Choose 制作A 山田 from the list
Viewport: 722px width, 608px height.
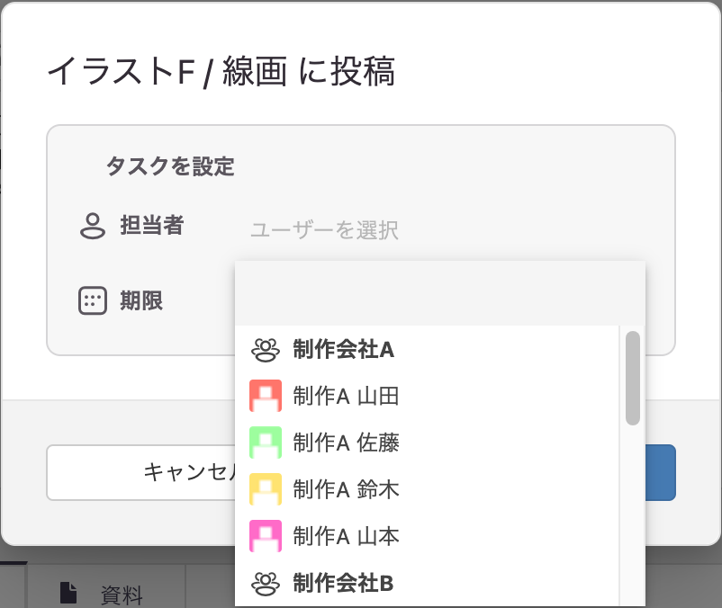tap(427, 396)
